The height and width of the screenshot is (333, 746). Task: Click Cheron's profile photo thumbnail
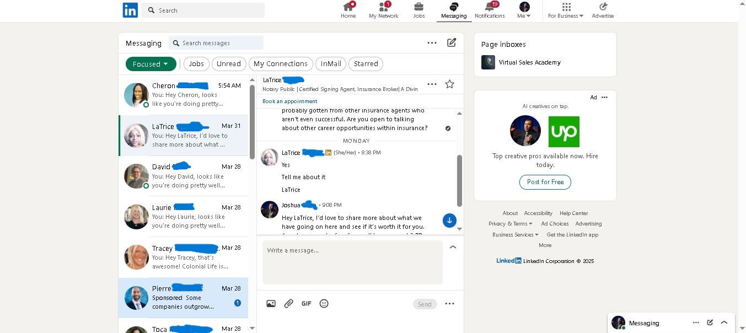click(x=136, y=95)
